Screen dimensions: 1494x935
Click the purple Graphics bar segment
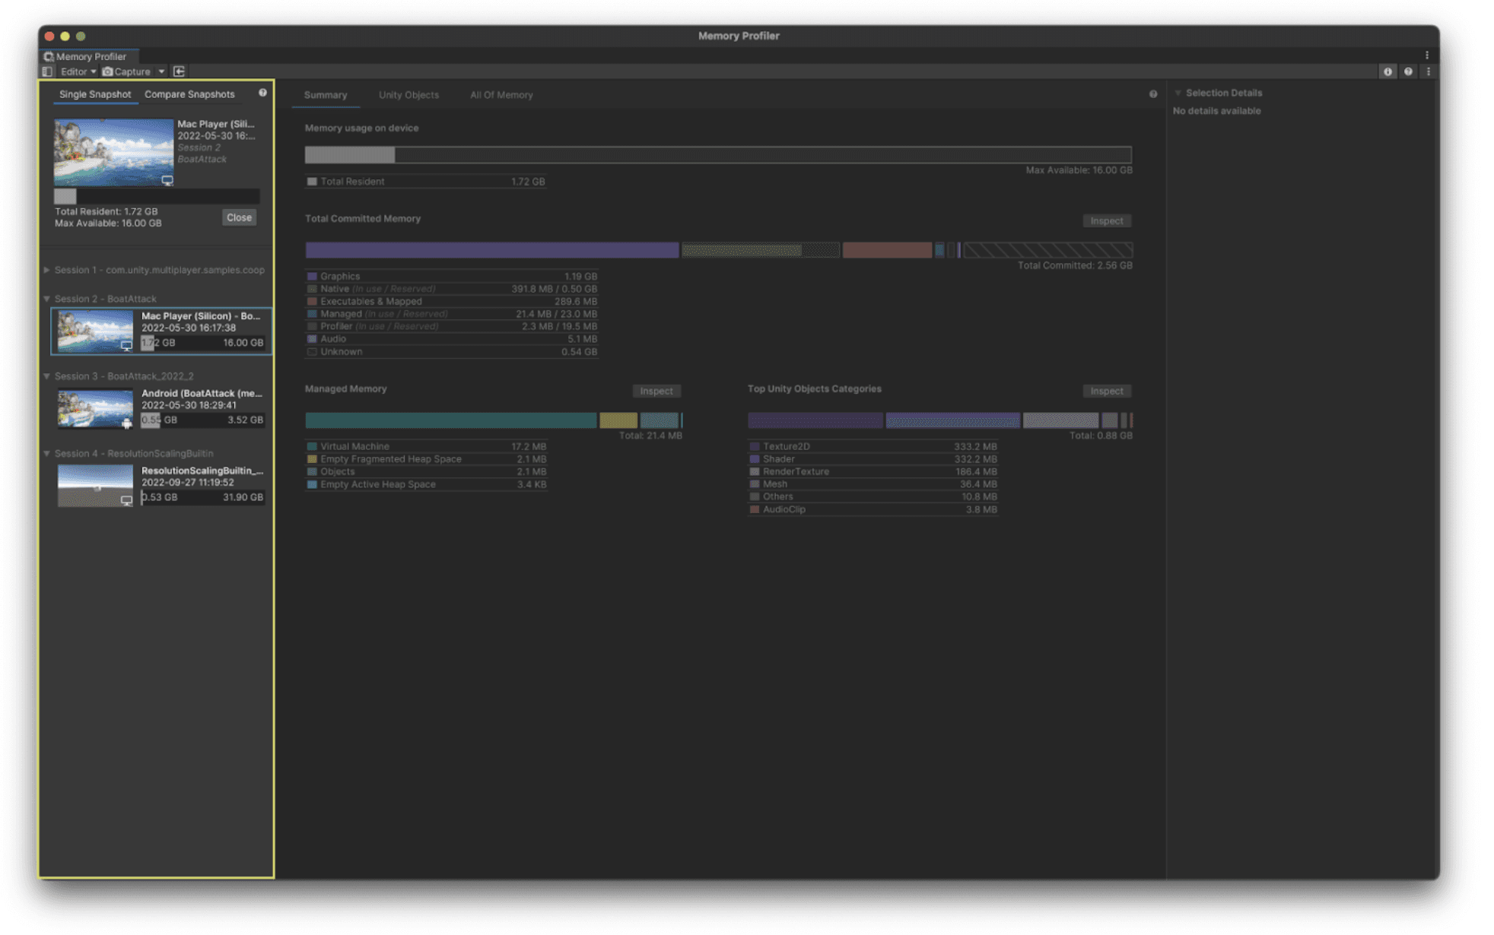click(492, 250)
